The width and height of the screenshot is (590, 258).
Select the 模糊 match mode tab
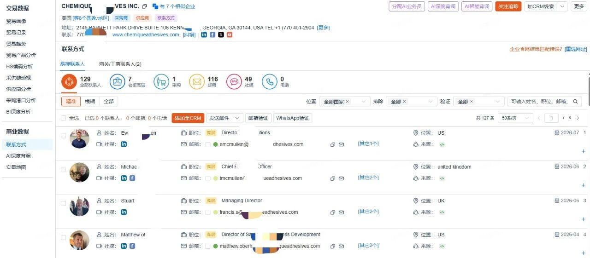click(90, 102)
